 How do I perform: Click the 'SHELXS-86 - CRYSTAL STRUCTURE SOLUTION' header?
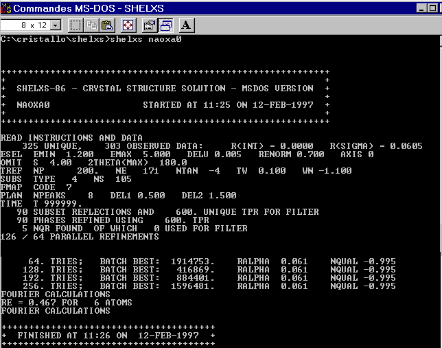click(121, 89)
